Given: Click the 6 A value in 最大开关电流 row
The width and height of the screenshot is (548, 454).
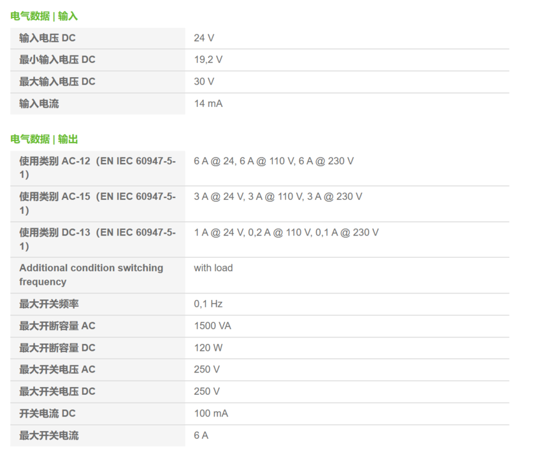Looking at the screenshot, I should point(201,436).
